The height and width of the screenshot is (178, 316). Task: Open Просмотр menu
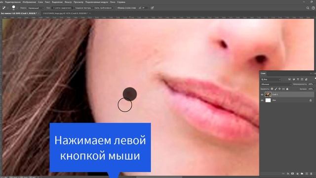pos(79,2)
